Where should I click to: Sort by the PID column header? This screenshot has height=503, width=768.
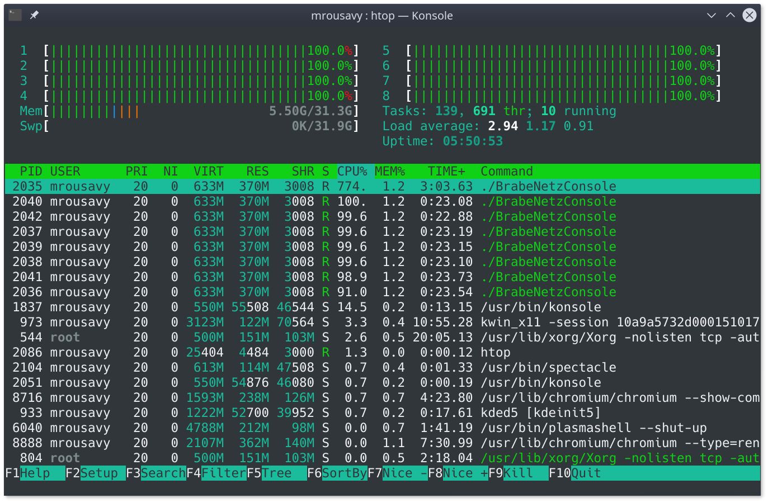(x=31, y=172)
